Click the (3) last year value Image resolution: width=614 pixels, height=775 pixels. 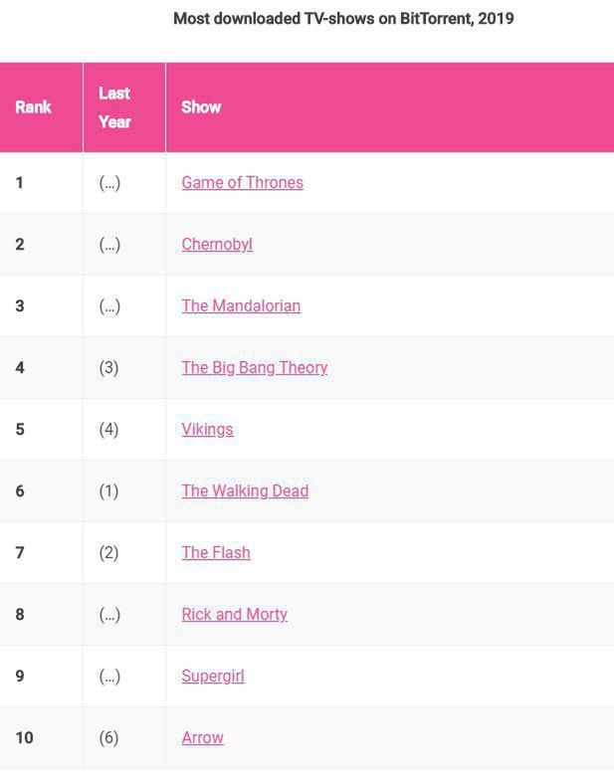pyautogui.click(x=109, y=368)
